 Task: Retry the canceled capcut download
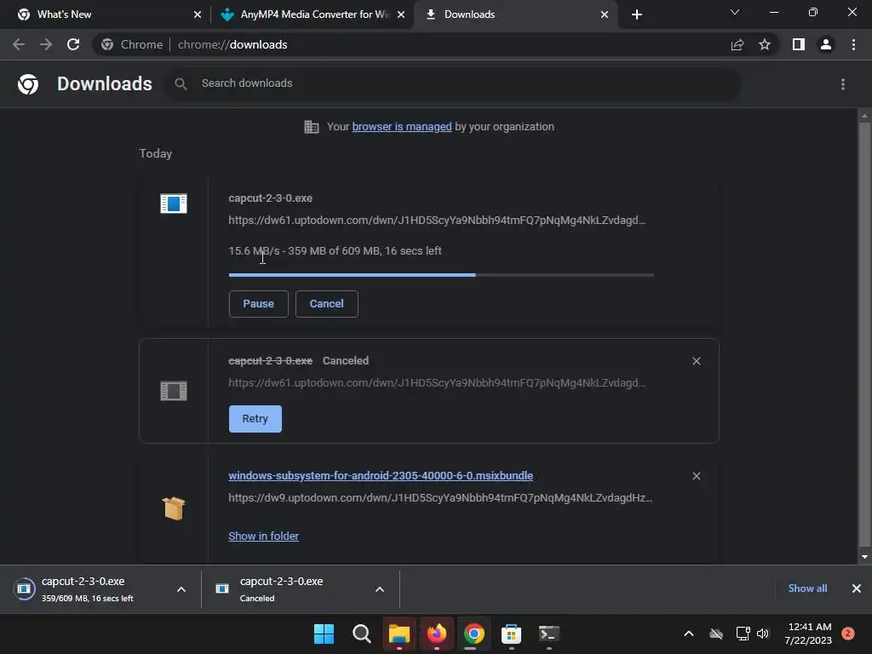point(255,419)
